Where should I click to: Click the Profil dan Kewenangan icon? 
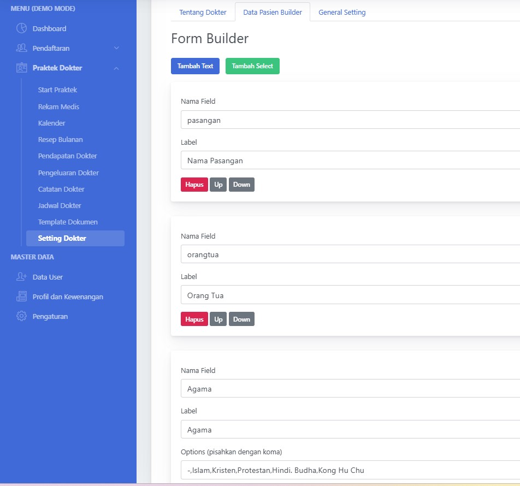point(21,297)
